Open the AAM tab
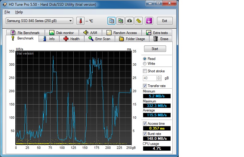Image resolution: width=244 pixels, height=157 pixels. (91, 33)
